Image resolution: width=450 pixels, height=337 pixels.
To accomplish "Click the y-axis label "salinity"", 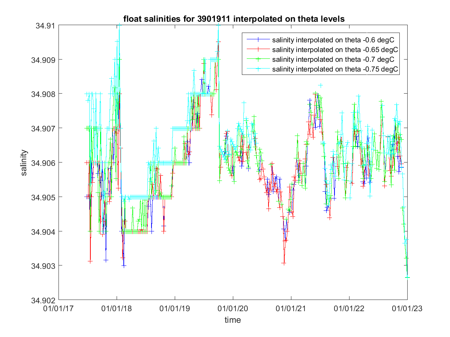I will pos(24,163).
